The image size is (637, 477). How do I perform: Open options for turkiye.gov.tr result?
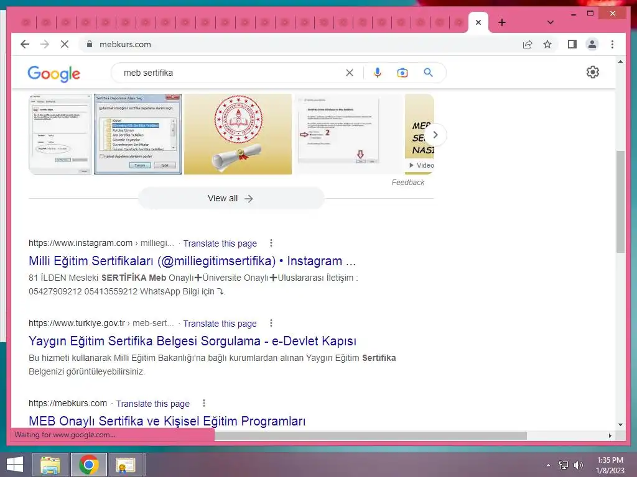point(271,323)
